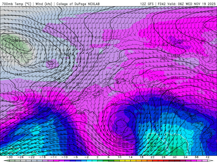The height and width of the screenshot is (162, 217).
Task: Click the -22 value on the temperature scale
Action: tap(31, 157)
